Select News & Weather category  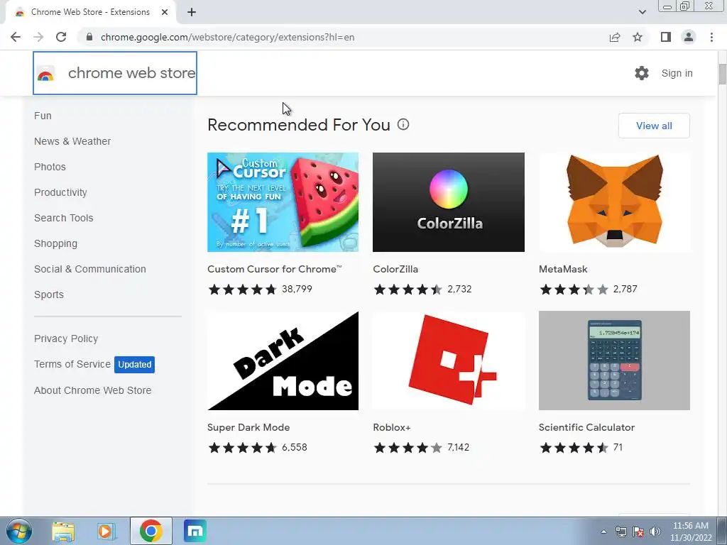72,141
